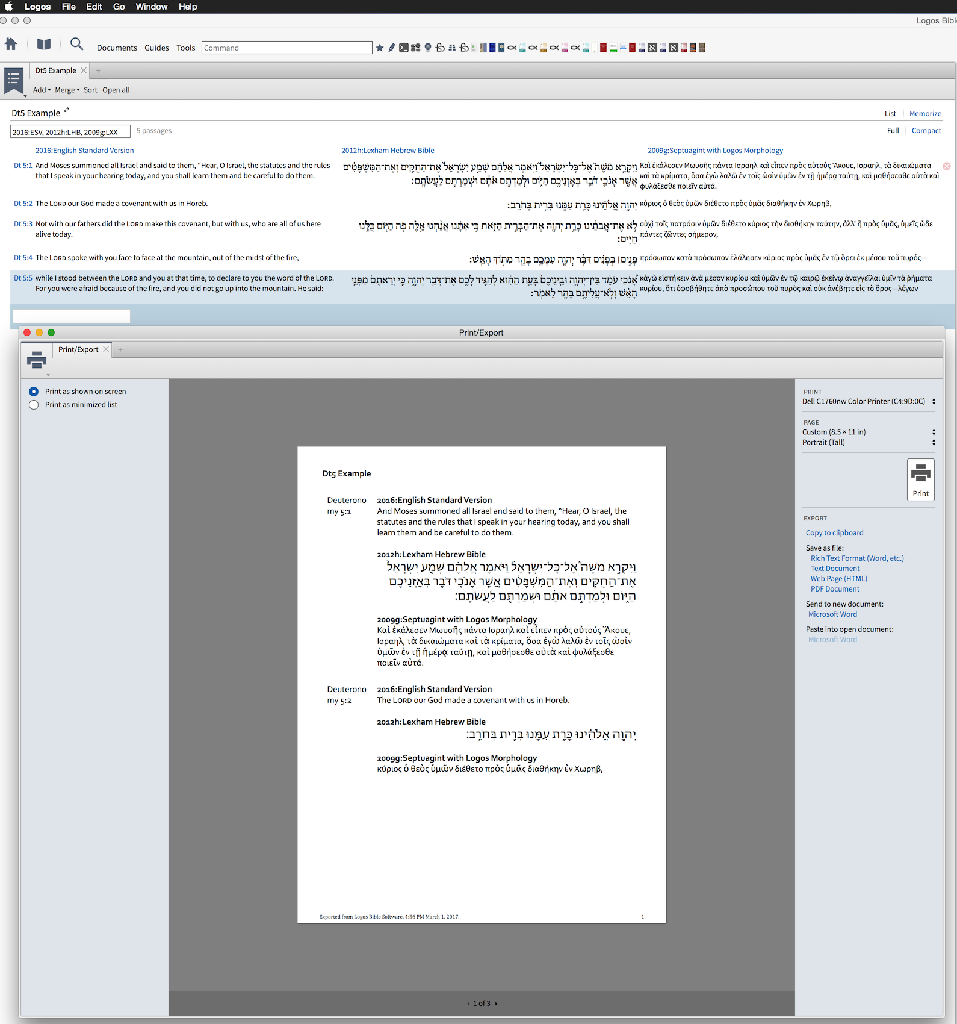Image resolution: width=957 pixels, height=1024 pixels.
Task: Open the Guides menu
Action: pos(156,48)
